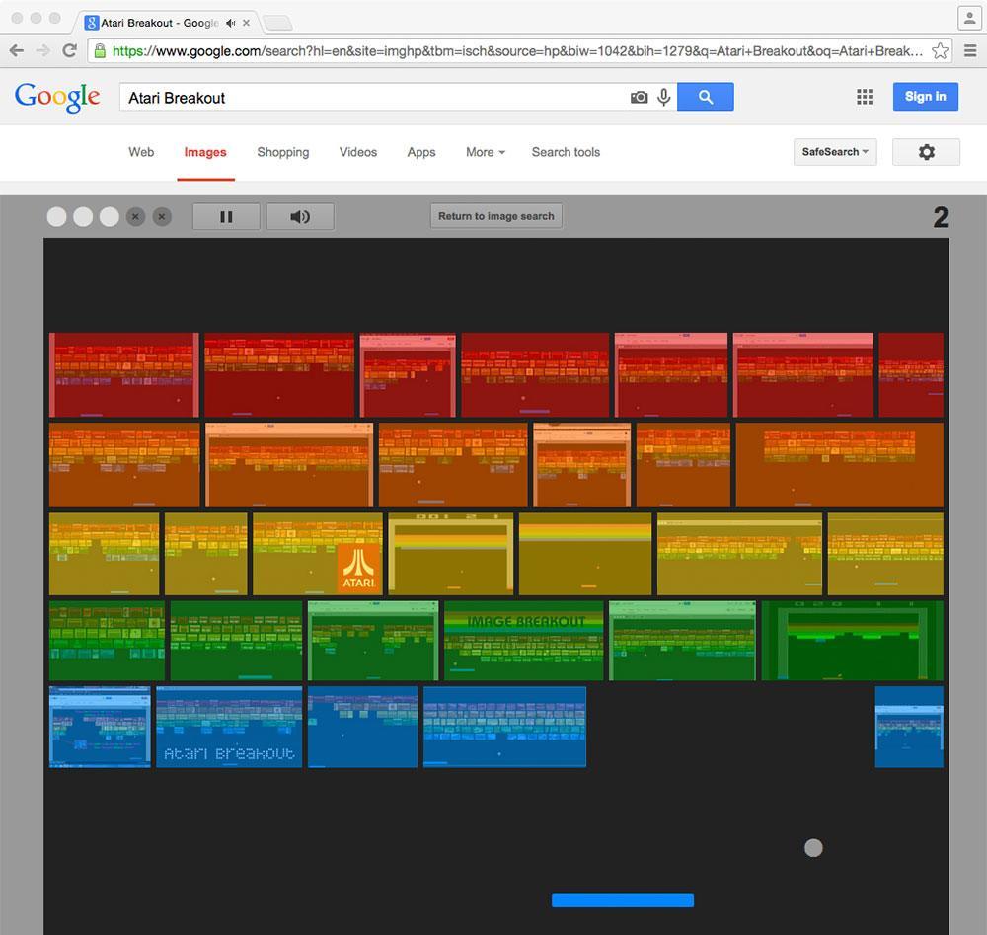Reload the page with the refresh icon

pyautogui.click(x=69, y=51)
